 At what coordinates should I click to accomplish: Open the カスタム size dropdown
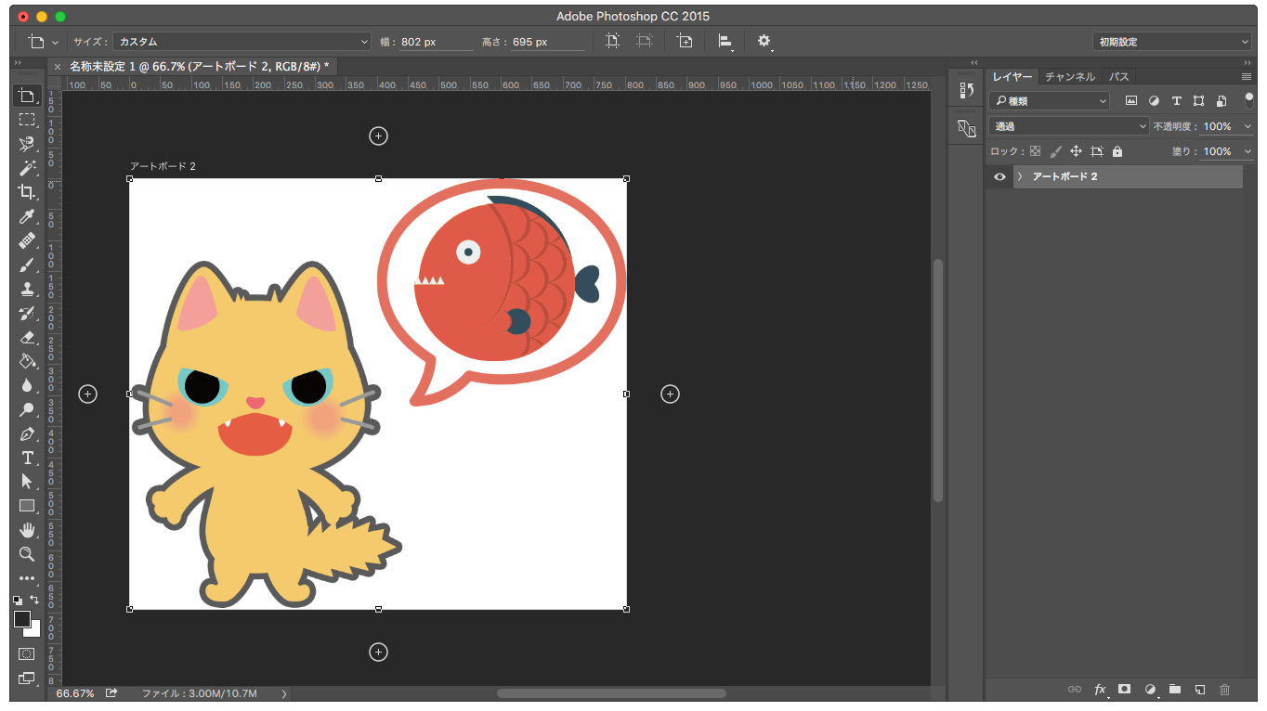click(242, 42)
